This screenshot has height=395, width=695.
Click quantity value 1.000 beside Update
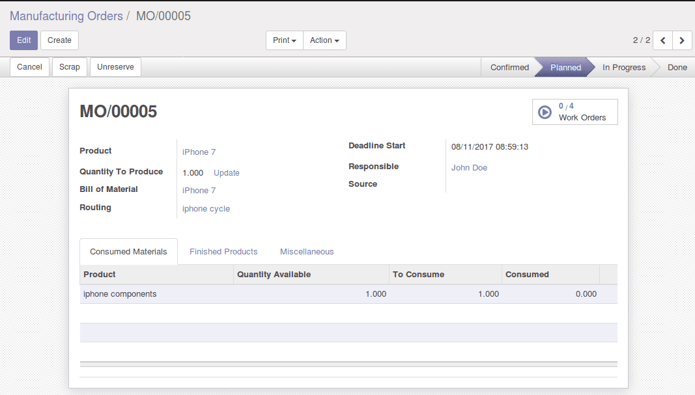pyautogui.click(x=193, y=172)
